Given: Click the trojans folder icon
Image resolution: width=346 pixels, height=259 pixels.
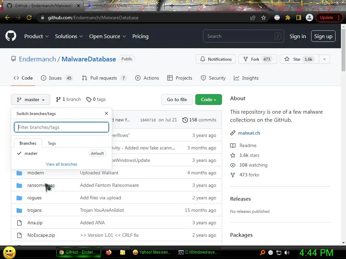Looking at the screenshot, I should tap(19, 210).
